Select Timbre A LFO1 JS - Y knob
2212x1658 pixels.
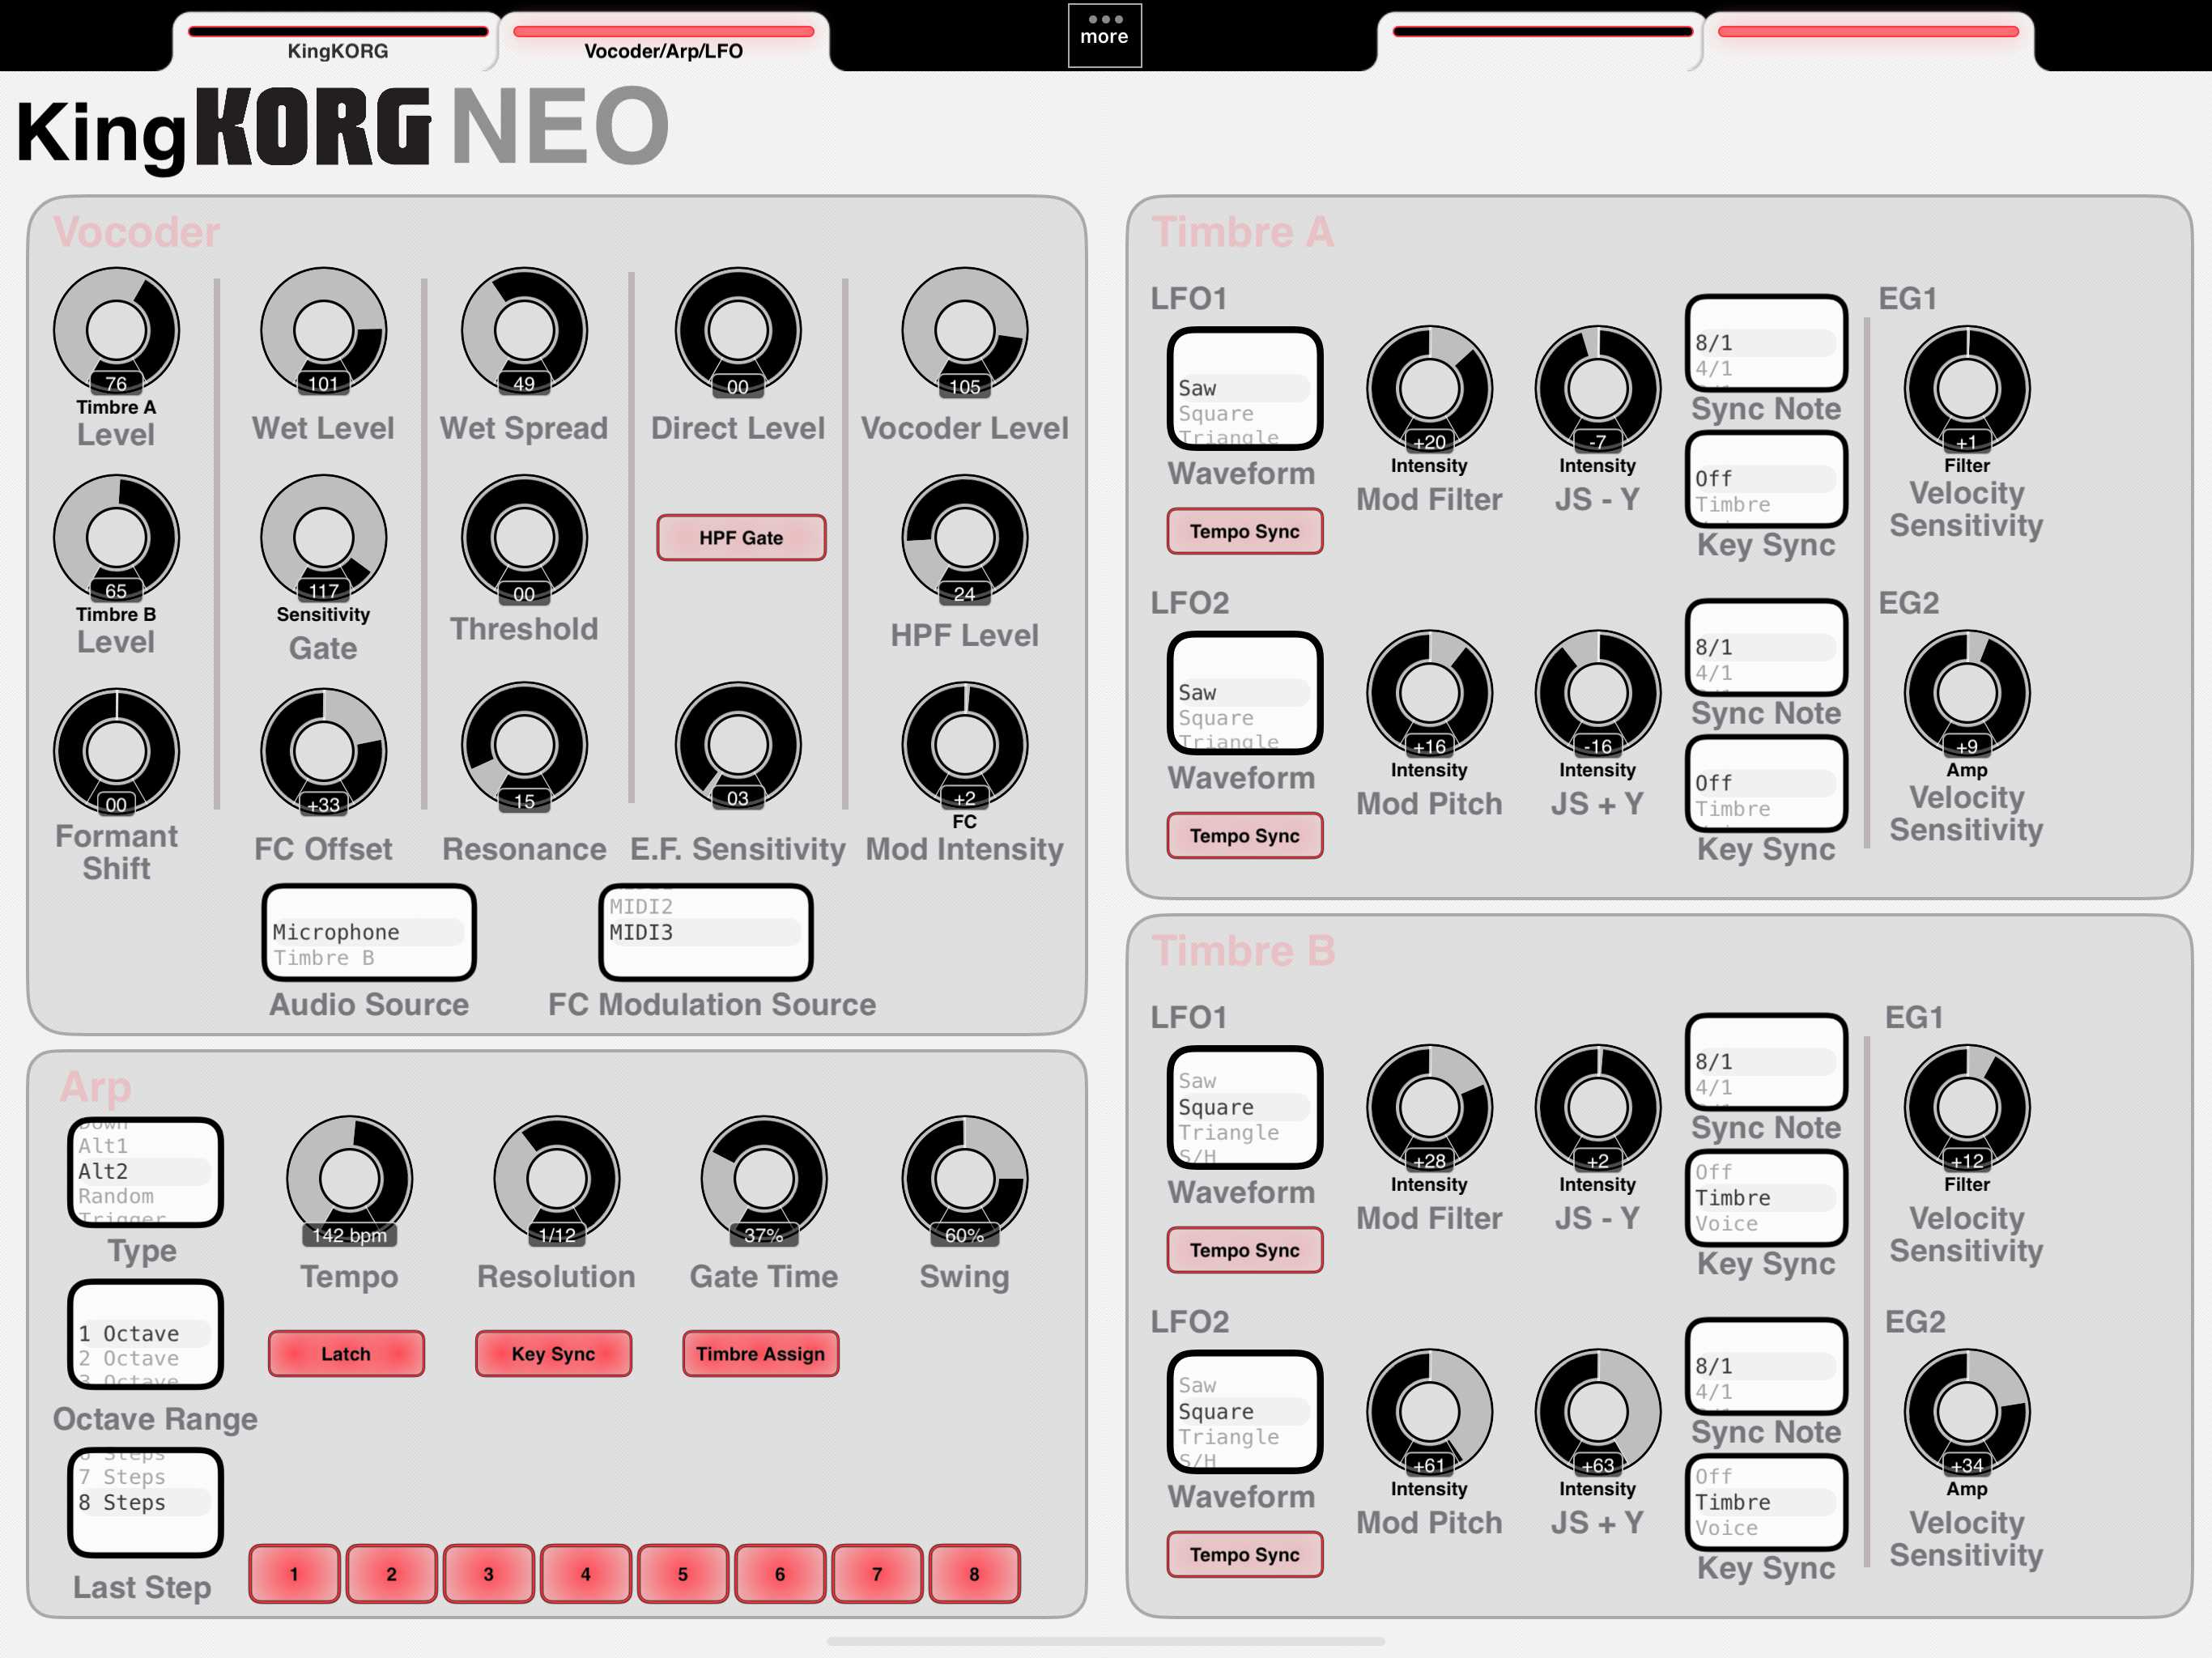click(1597, 389)
